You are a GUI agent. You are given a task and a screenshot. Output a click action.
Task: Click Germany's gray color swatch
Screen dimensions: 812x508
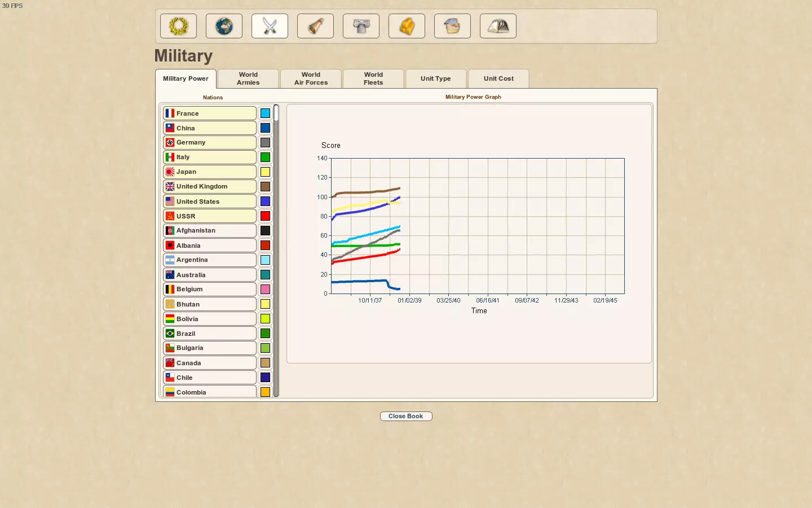[x=265, y=142]
